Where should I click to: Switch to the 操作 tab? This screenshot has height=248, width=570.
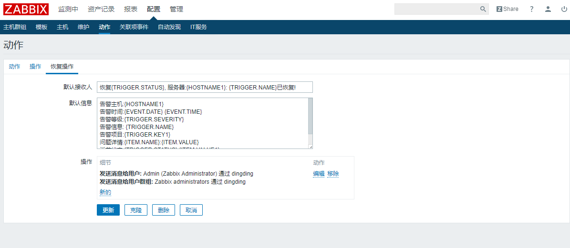coord(35,67)
